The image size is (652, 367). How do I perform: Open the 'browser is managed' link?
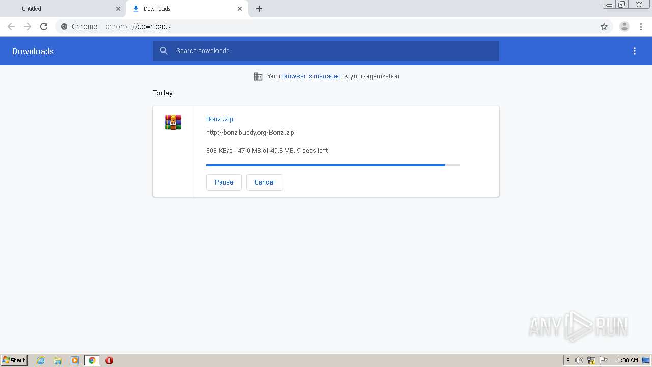point(311,76)
